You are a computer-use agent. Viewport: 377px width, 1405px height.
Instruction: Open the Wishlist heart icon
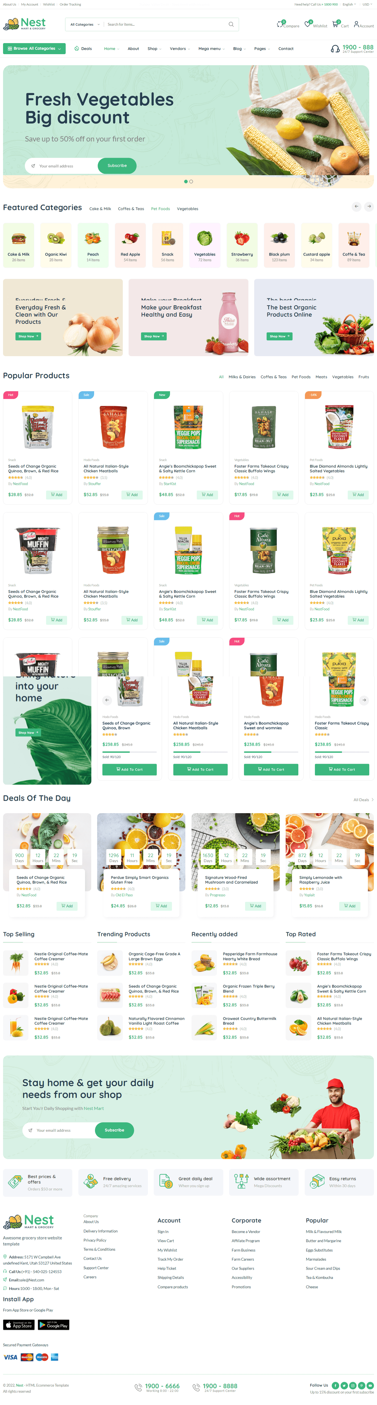click(308, 24)
